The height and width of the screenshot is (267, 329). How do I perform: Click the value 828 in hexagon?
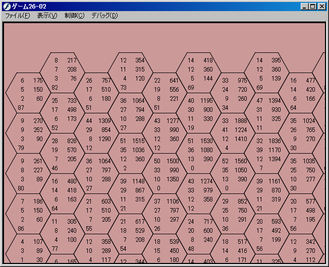pos(72,141)
